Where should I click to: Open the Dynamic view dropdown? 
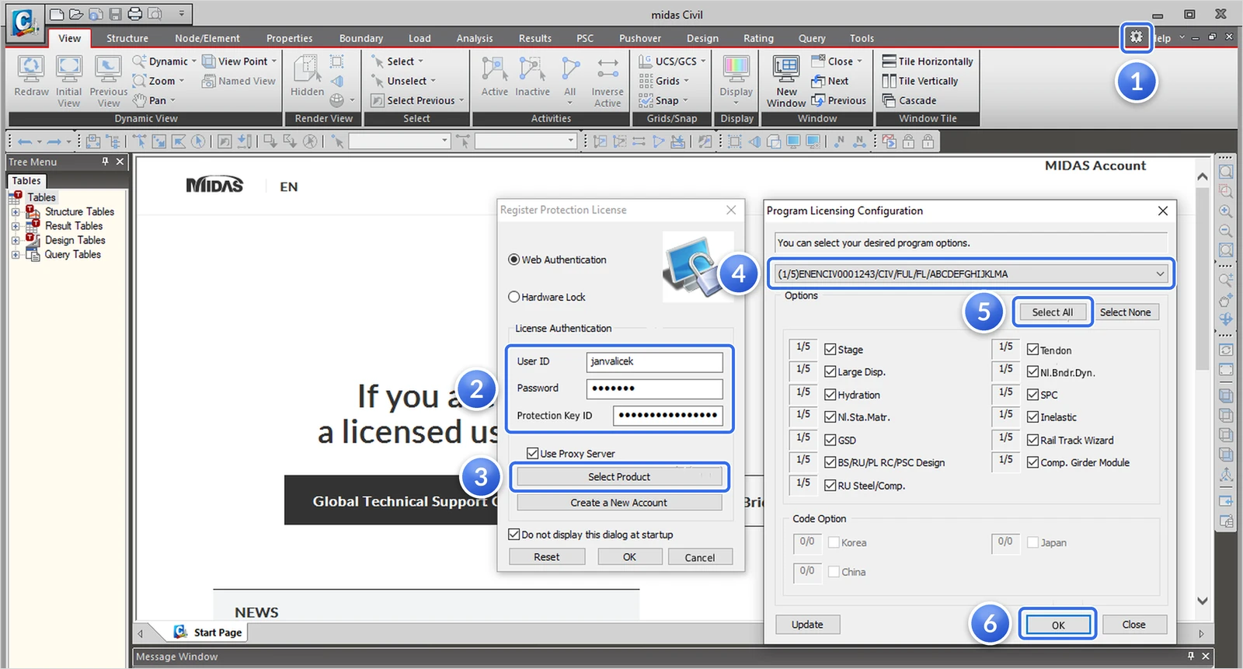(x=193, y=61)
